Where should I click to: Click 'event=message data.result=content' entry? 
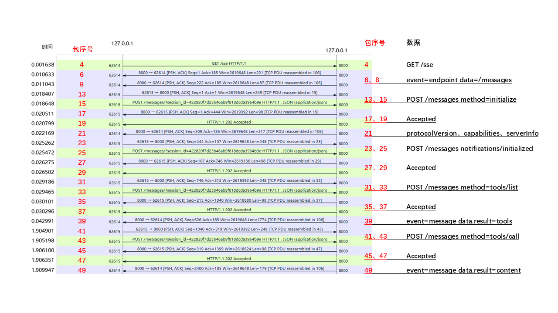(x=463, y=270)
